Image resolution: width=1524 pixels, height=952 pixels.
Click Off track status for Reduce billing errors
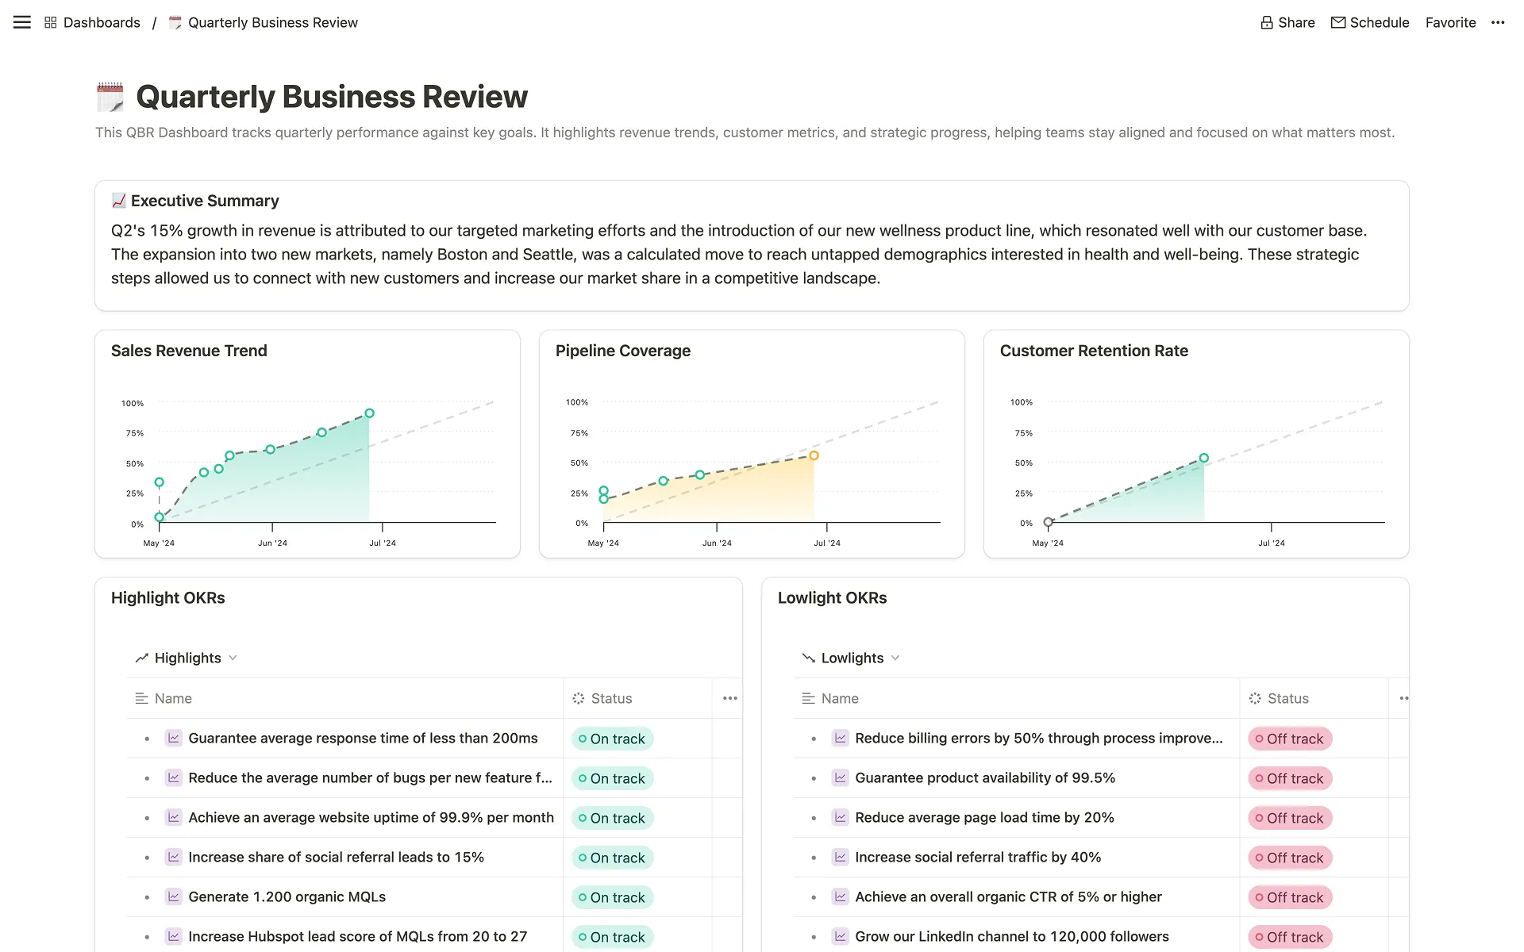point(1290,739)
